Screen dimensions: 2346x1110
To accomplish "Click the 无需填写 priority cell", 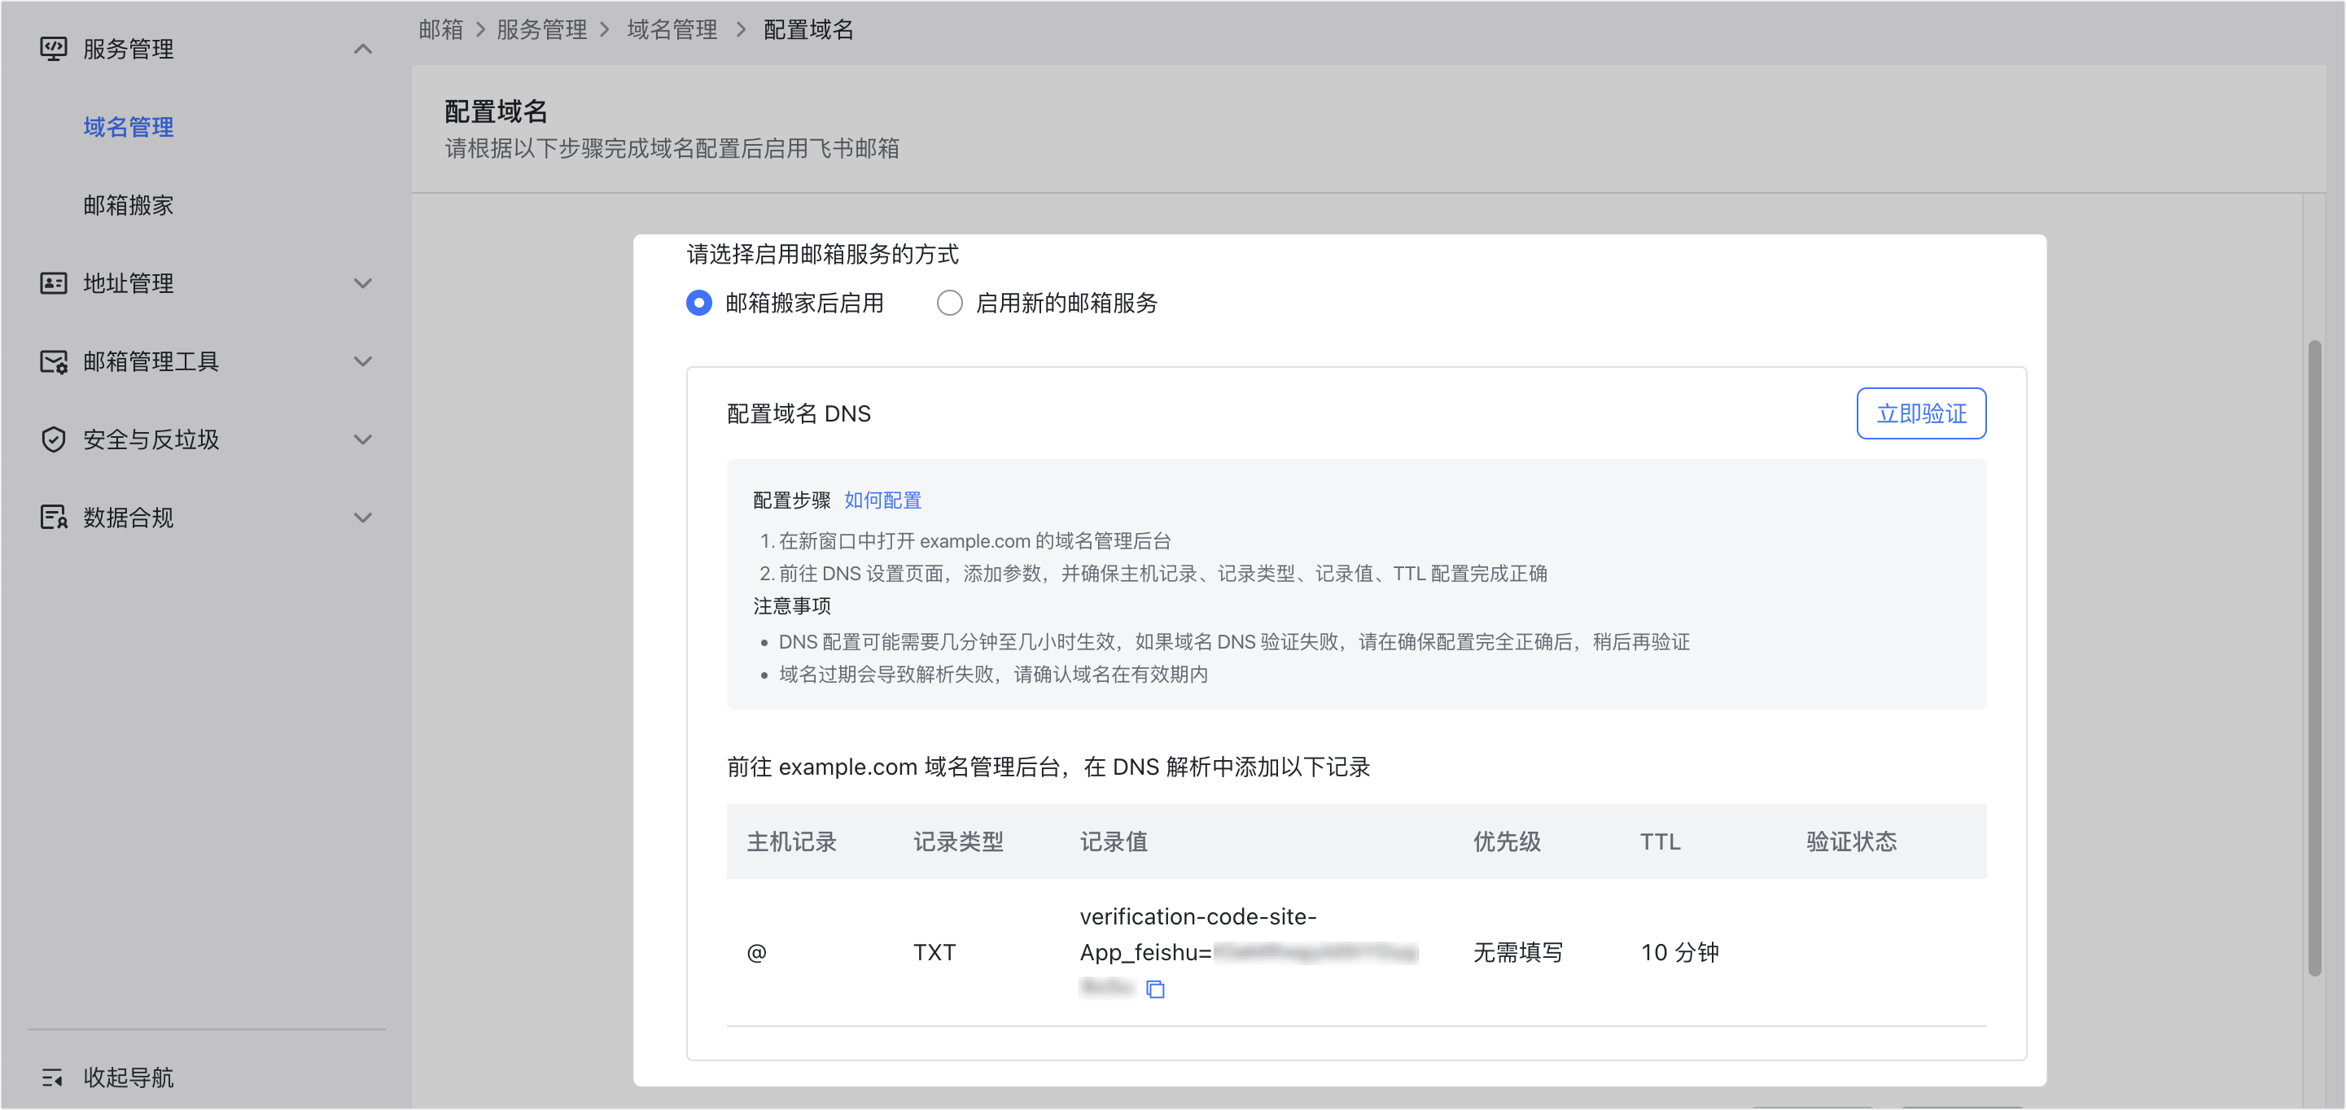I will (1517, 952).
